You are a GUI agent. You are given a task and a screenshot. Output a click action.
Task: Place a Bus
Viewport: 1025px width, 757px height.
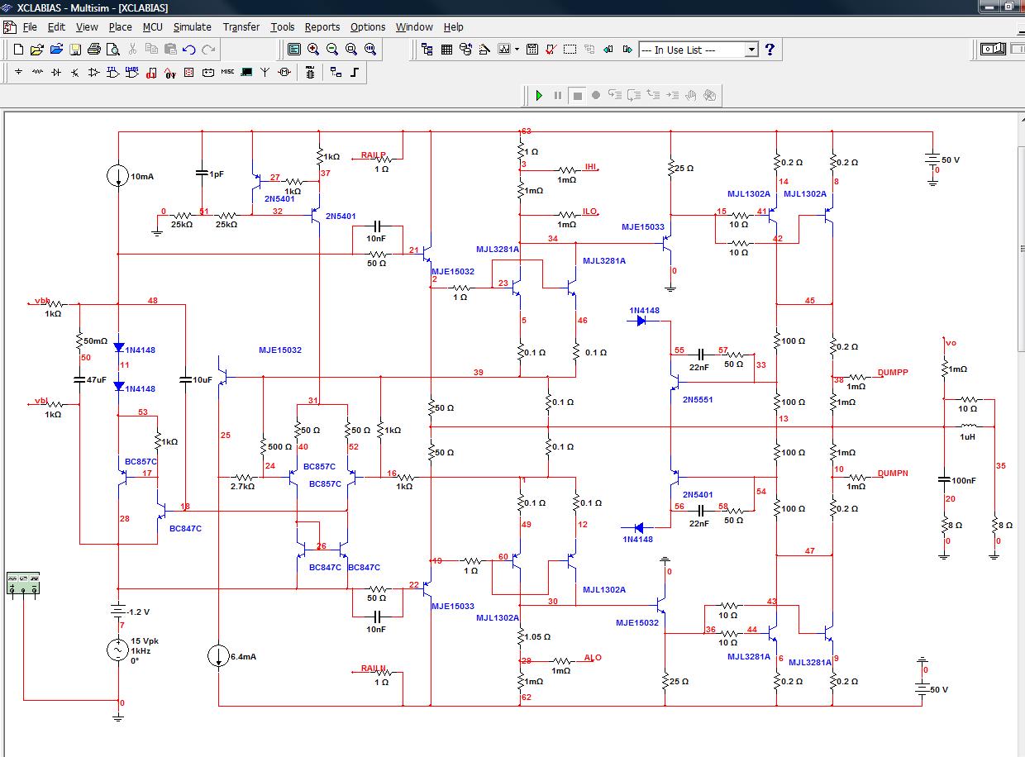354,73
